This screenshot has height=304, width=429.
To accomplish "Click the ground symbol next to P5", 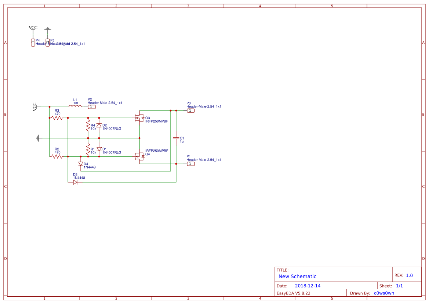I will point(48,29).
